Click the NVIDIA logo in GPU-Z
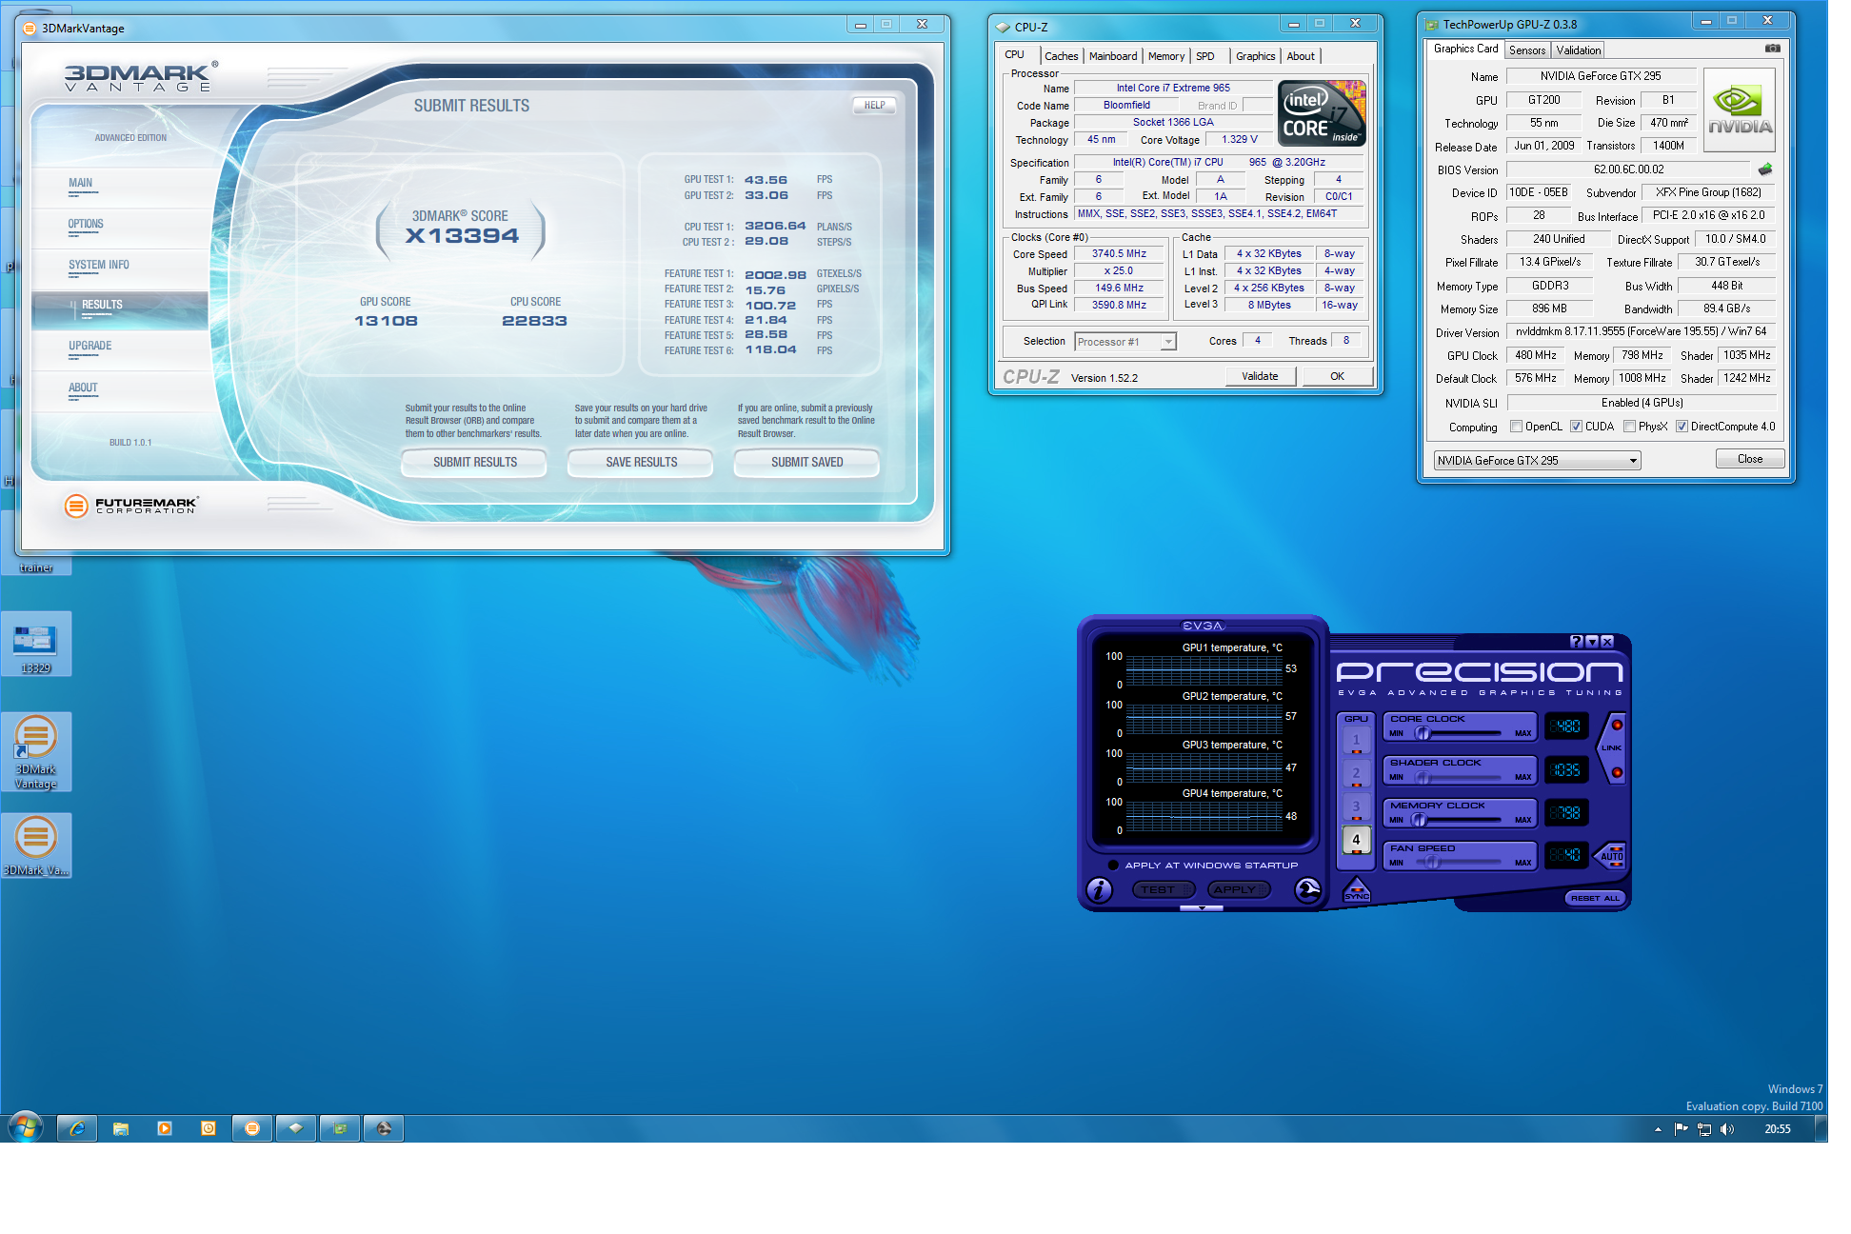Image resolution: width=1851 pixels, height=1234 pixels. point(1740,109)
